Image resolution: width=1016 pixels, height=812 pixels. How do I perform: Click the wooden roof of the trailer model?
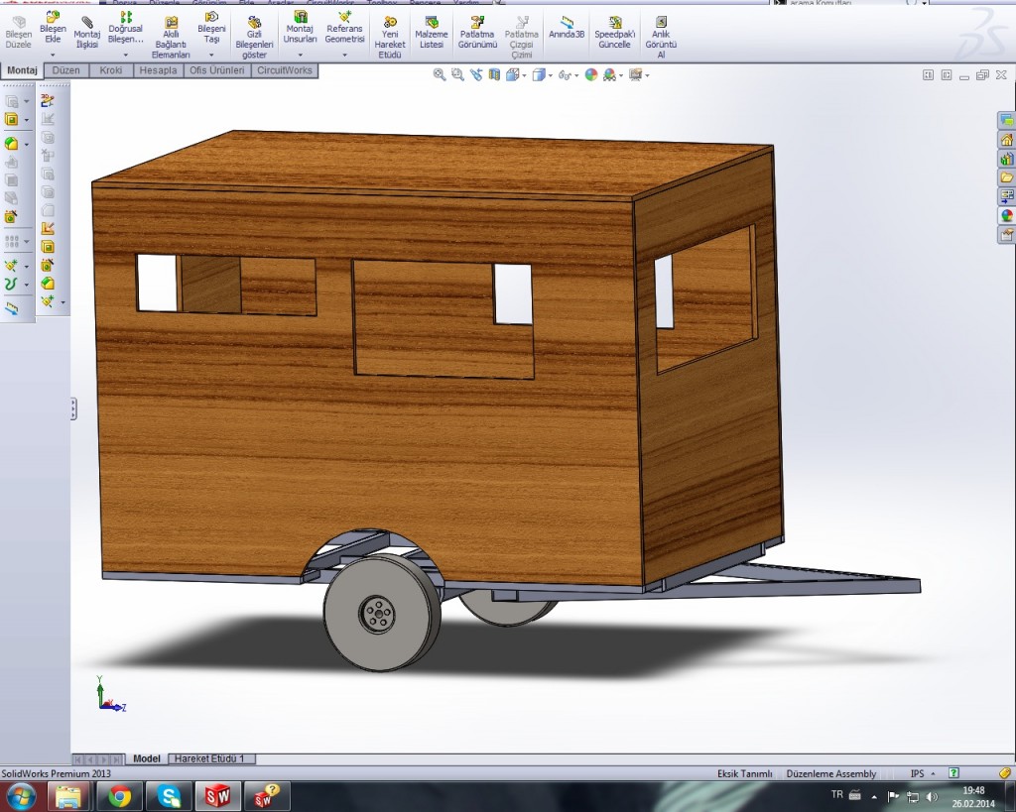[x=427, y=164]
